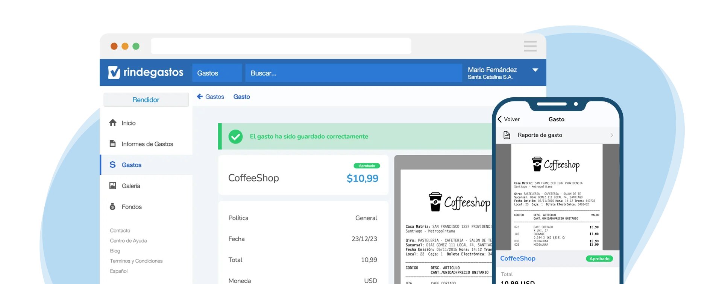722x284 pixels.
Task: Click the Informes de Gastos document icon
Action: click(x=112, y=144)
